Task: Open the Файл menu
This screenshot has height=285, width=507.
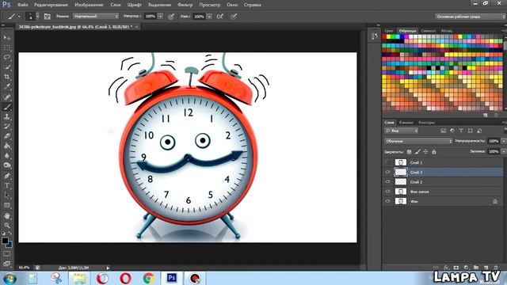Action: (x=22, y=5)
